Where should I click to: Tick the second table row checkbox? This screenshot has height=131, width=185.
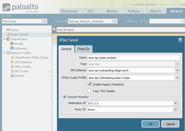point(55,43)
